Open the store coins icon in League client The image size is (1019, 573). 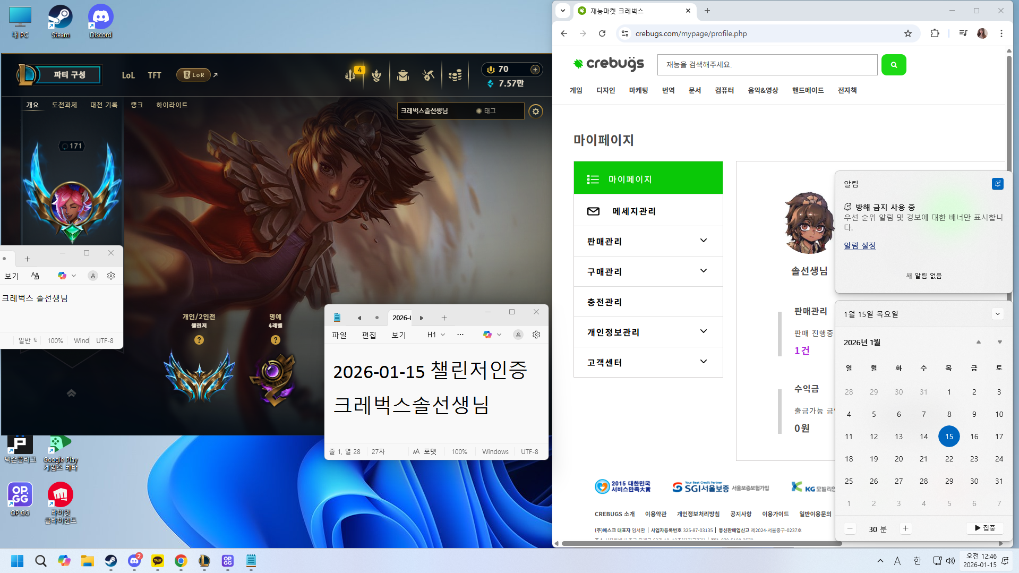pos(455,75)
